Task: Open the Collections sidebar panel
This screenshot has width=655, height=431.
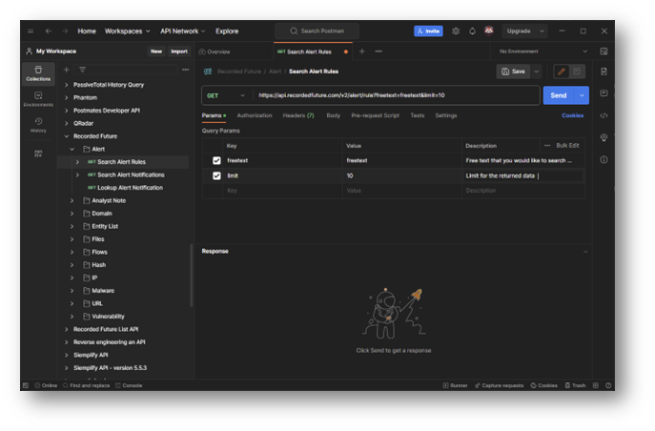Action: click(x=38, y=73)
